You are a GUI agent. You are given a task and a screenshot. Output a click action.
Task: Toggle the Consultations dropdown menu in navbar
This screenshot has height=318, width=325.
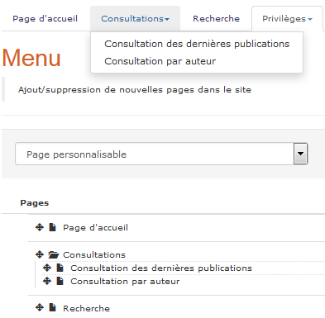pyautogui.click(x=135, y=19)
